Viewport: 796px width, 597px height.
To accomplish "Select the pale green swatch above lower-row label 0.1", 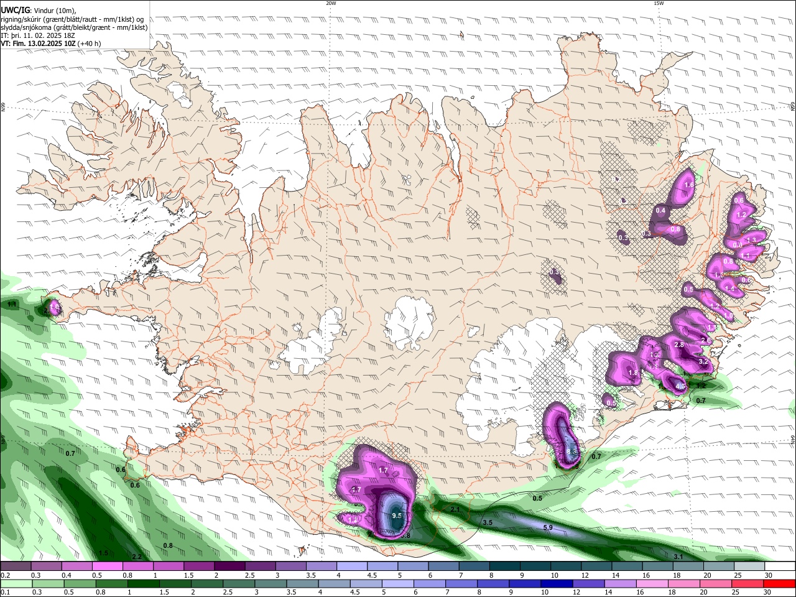I will coord(16,583).
